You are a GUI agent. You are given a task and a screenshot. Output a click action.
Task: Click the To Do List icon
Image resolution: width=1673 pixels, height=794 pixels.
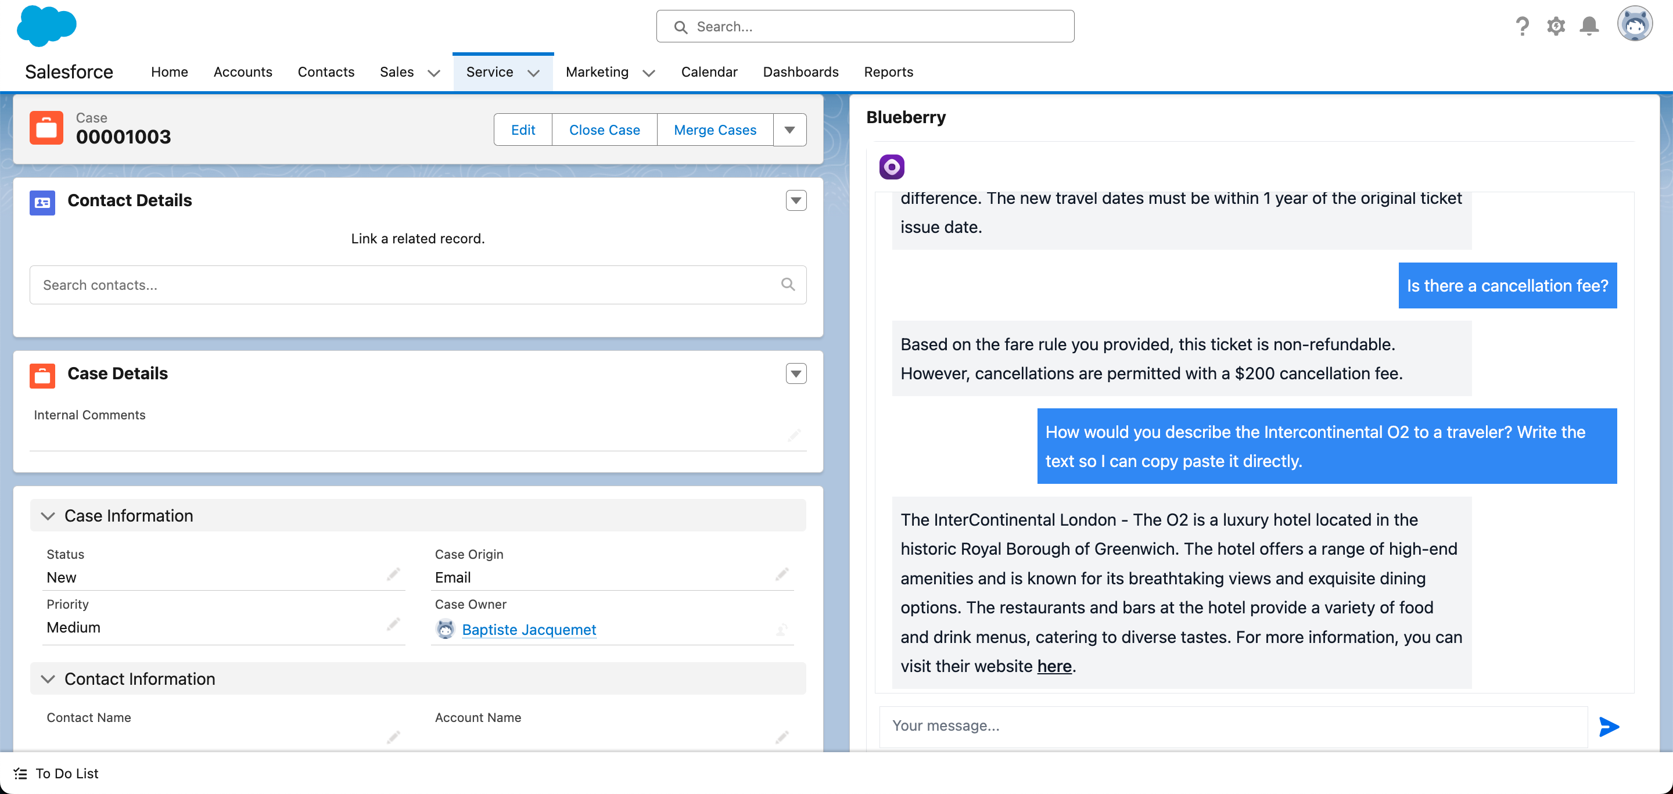[x=20, y=773]
